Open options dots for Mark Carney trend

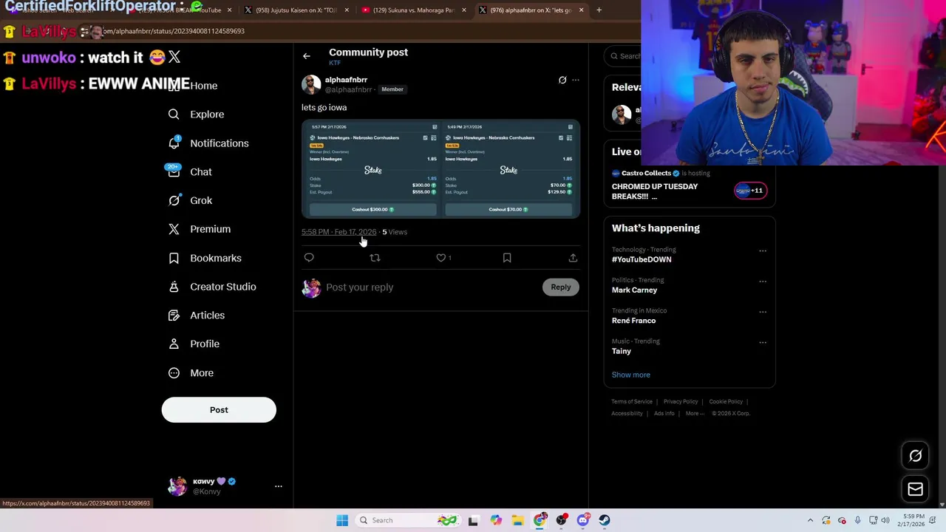[763, 282]
